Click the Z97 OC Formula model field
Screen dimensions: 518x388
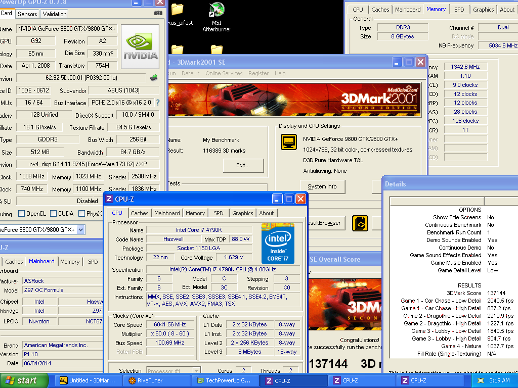coord(63,290)
